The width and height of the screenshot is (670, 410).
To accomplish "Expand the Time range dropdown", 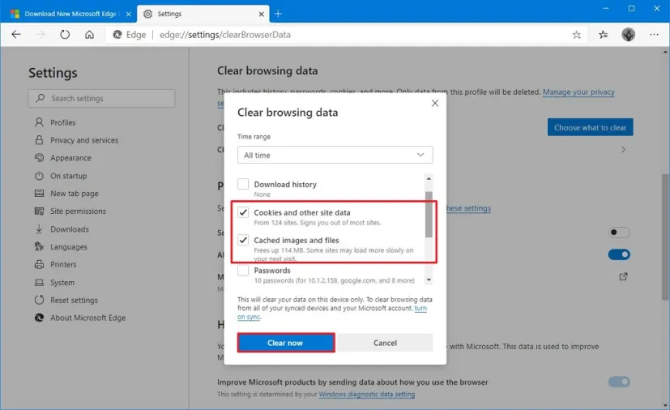I will point(335,155).
